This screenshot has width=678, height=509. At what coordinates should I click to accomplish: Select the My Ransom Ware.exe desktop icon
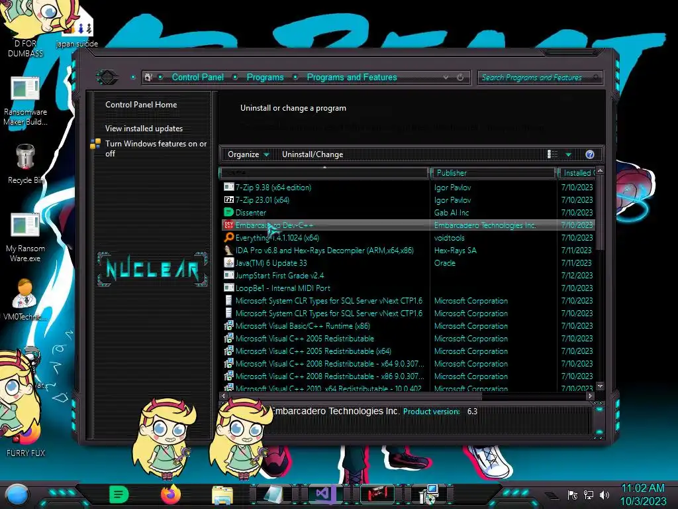(x=25, y=238)
